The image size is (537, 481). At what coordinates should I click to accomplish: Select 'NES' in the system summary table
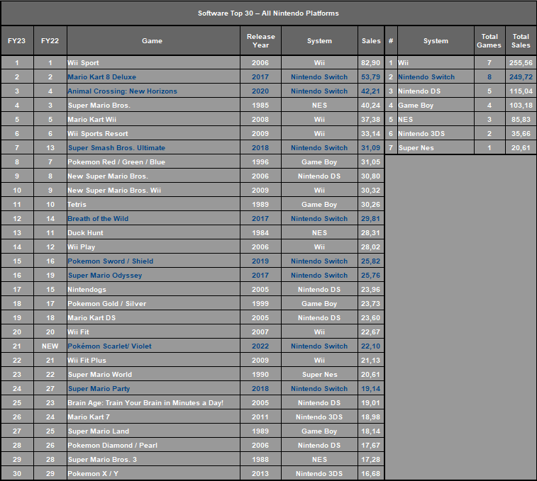click(406, 120)
